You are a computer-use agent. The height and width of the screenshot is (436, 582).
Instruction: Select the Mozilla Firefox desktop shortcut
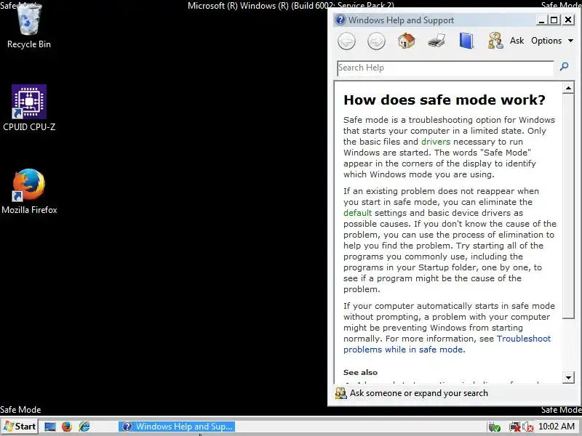[29, 191]
